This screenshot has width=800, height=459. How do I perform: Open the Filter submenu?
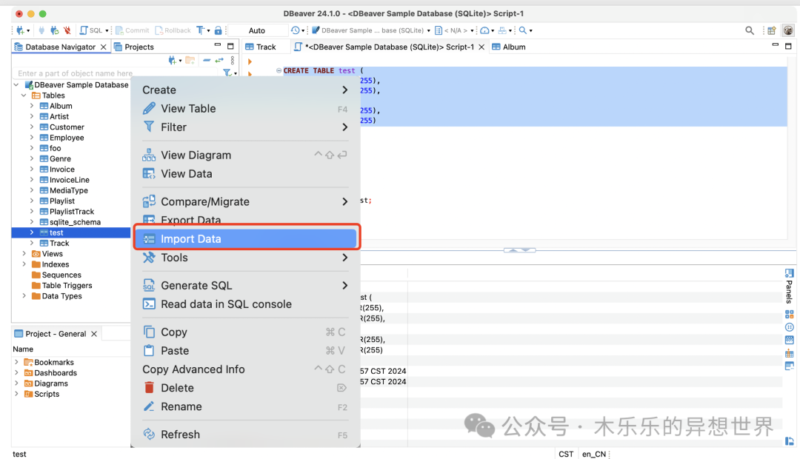[245, 127]
